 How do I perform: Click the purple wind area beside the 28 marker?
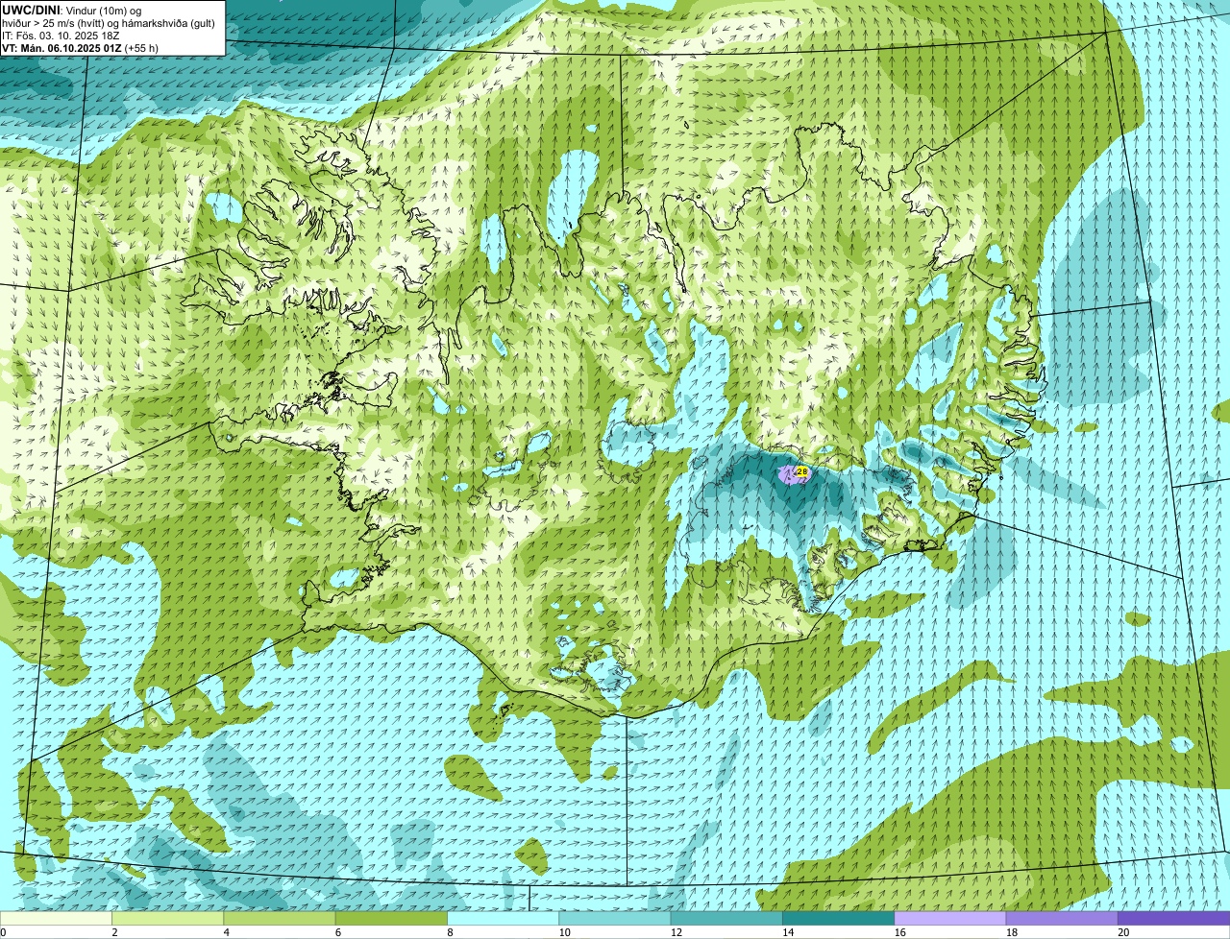(788, 474)
